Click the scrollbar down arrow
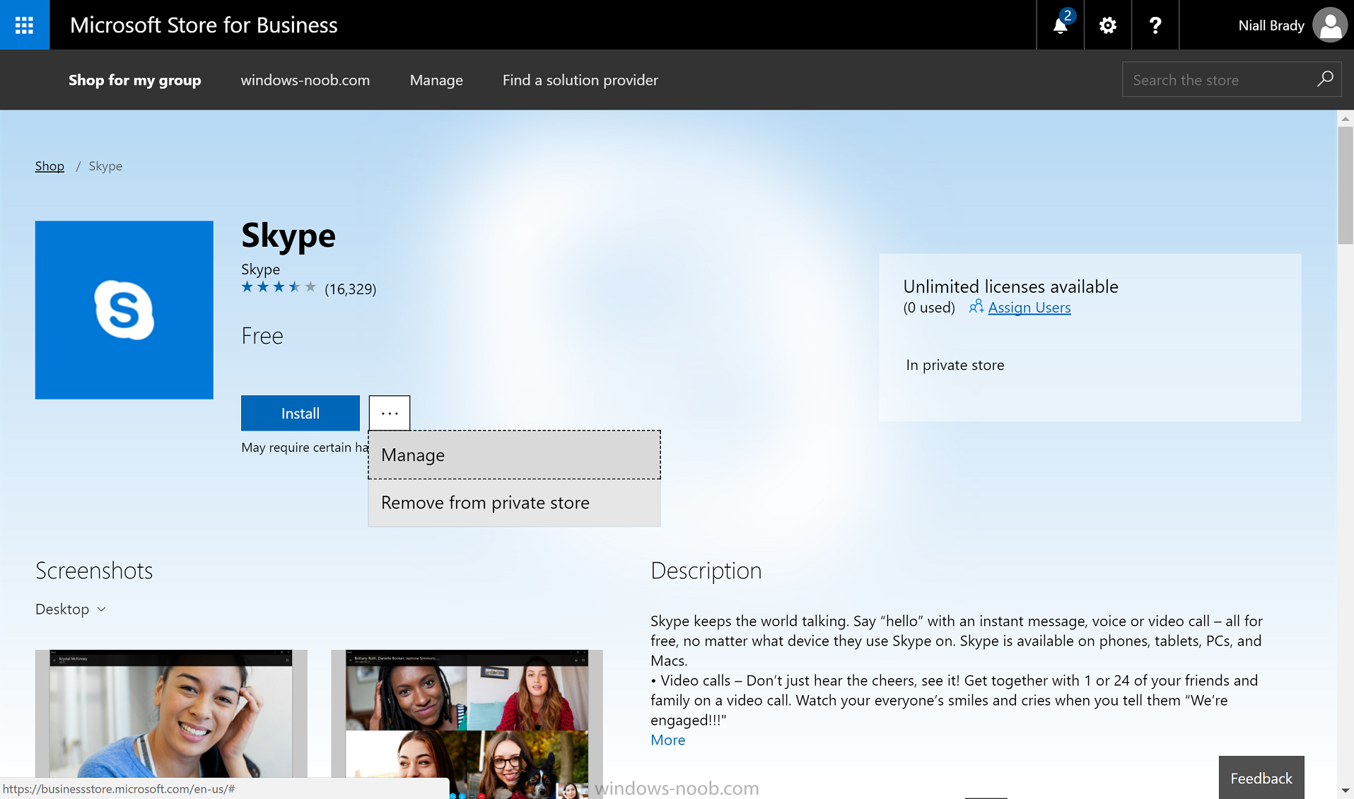This screenshot has width=1354, height=799. (x=1345, y=790)
